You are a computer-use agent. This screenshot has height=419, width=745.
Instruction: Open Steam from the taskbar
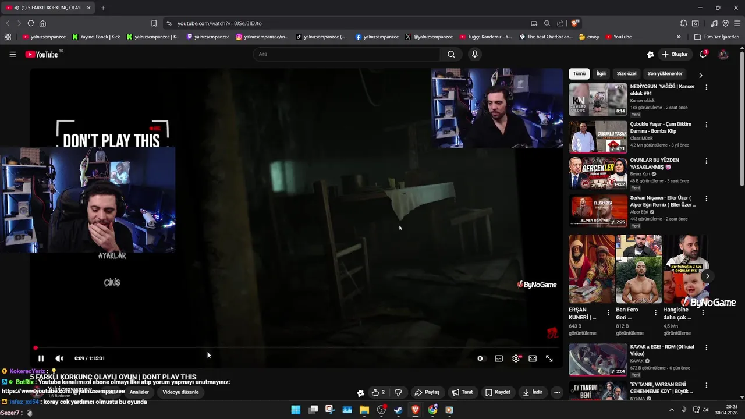[398, 410]
